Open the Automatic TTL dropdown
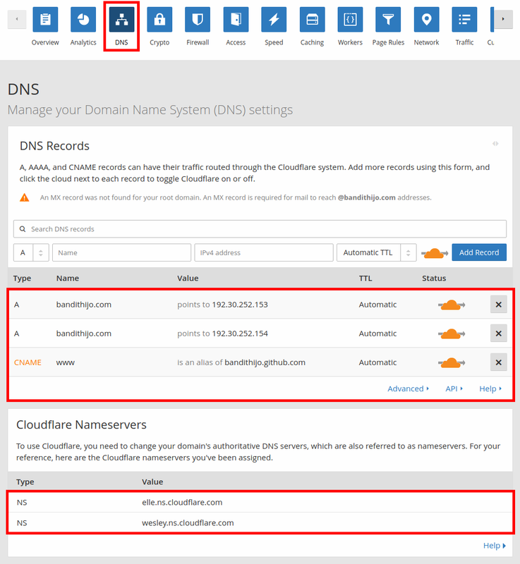The image size is (520, 564). coord(376,252)
